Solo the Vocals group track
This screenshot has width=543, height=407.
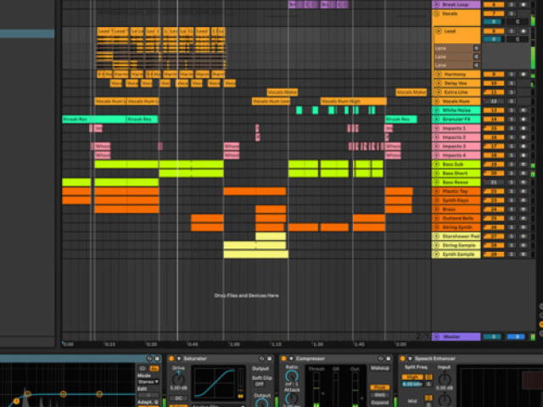[x=511, y=14]
